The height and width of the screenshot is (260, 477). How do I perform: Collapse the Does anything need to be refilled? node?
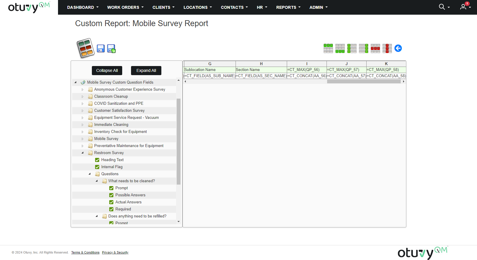(x=97, y=216)
